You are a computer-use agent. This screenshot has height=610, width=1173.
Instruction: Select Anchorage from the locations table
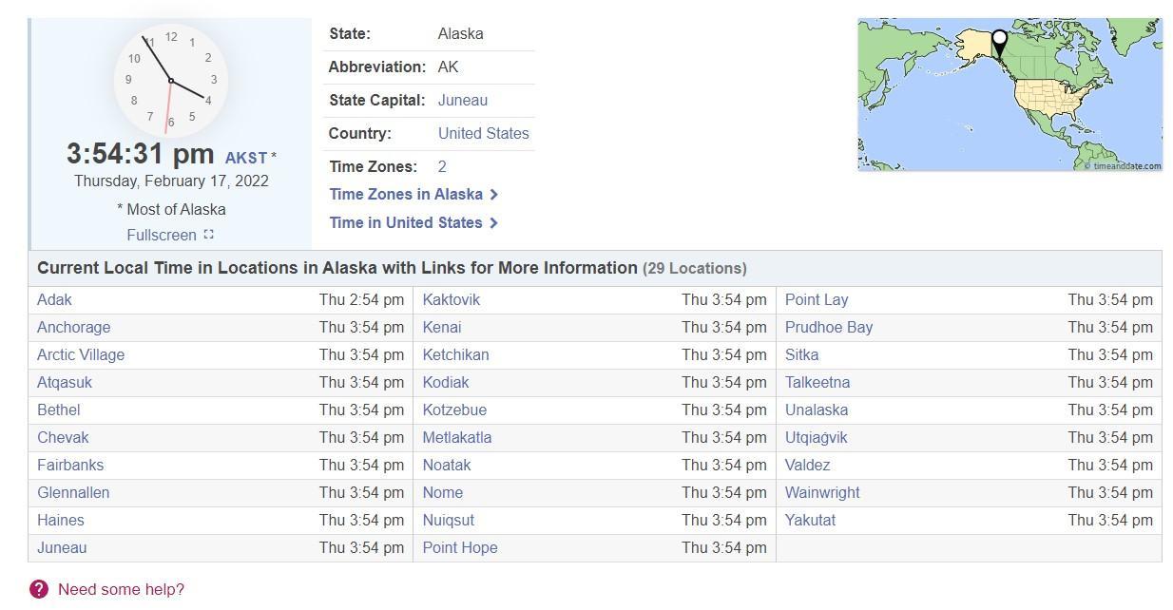[x=74, y=328]
